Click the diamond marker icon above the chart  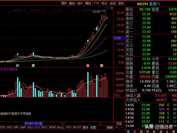pos(107,8)
